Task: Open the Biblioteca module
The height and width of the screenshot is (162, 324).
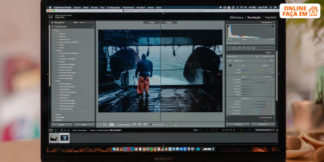Action: pos(237,17)
